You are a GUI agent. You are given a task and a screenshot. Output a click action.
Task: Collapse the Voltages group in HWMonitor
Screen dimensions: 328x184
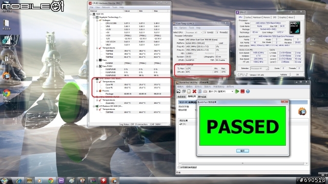click(x=97, y=20)
